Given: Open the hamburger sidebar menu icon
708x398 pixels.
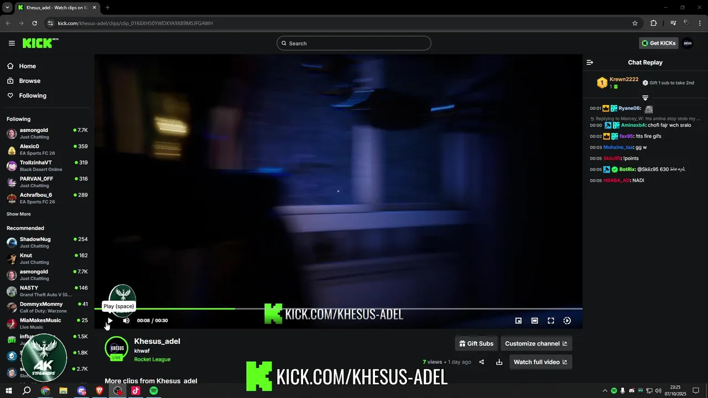Looking at the screenshot, I should click(12, 43).
